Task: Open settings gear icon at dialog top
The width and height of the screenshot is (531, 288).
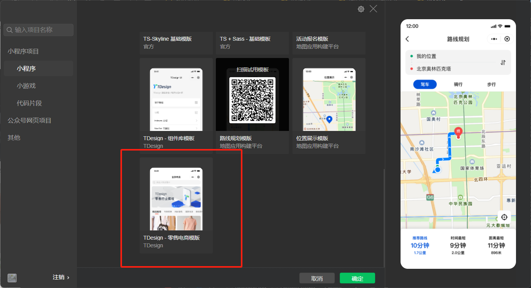Action: pyautogui.click(x=361, y=9)
